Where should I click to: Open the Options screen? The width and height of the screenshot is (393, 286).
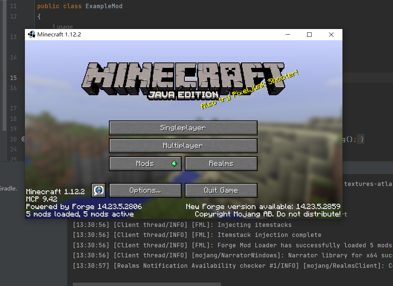[145, 190]
